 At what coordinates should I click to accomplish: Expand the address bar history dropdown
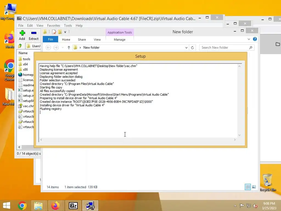click(186, 48)
